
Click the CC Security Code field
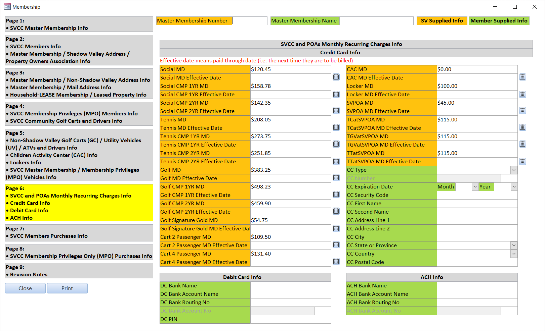[477, 195]
